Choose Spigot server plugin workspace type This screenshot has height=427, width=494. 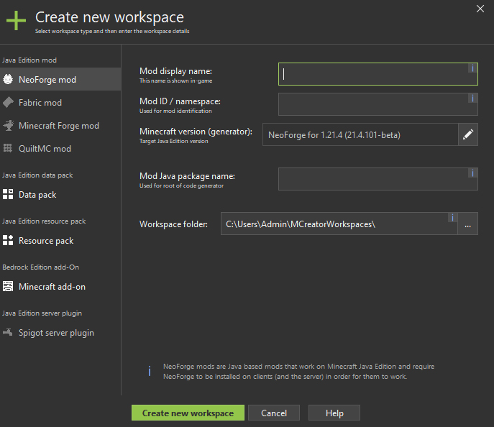click(60, 332)
